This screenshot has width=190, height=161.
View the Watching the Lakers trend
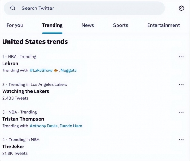[26, 91]
